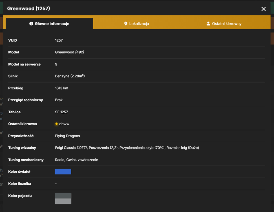
Task: Click the light gray lower vehicle color swatch
Action: 63,201
